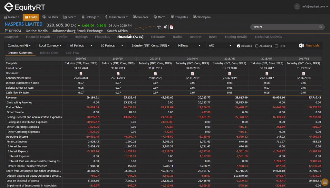The height and width of the screenshot is (188, 330).
Task: Switch to the Estimates tab
Action: [158, 37]
